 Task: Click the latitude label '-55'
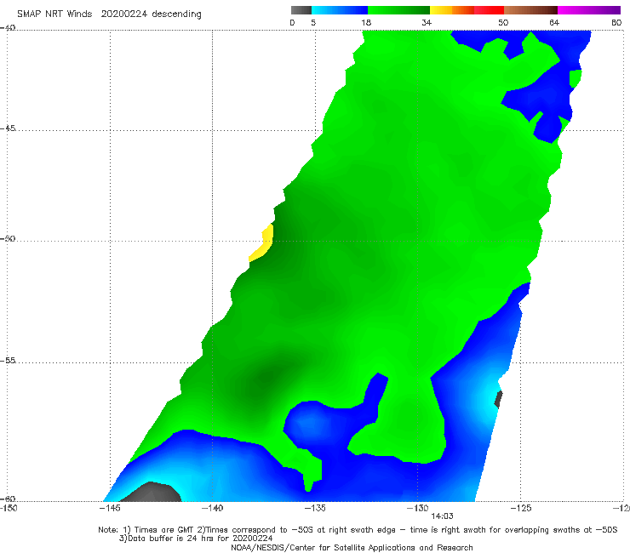pyautogui.click(x=8, y=360)
